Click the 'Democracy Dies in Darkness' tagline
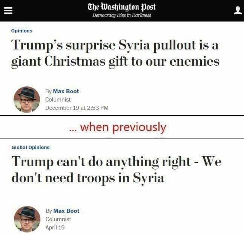Viewport: 244px width, 234px height. click(x=121, y=15)
